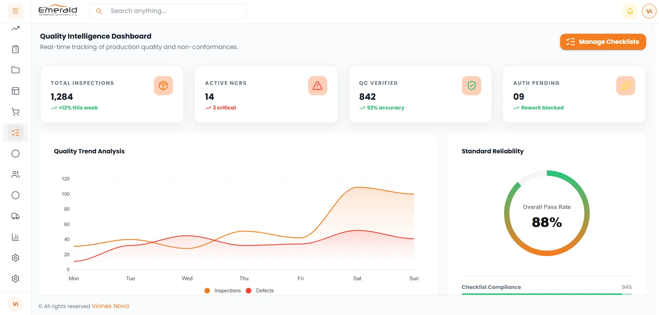Click the notification bell icon
The image size is (659, 315).
point(630,11)
